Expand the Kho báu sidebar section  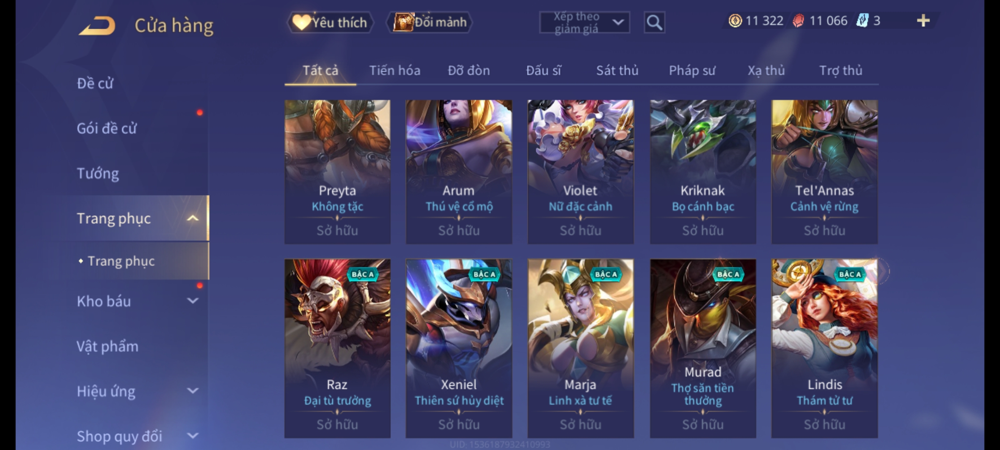(x=192, y=300)
